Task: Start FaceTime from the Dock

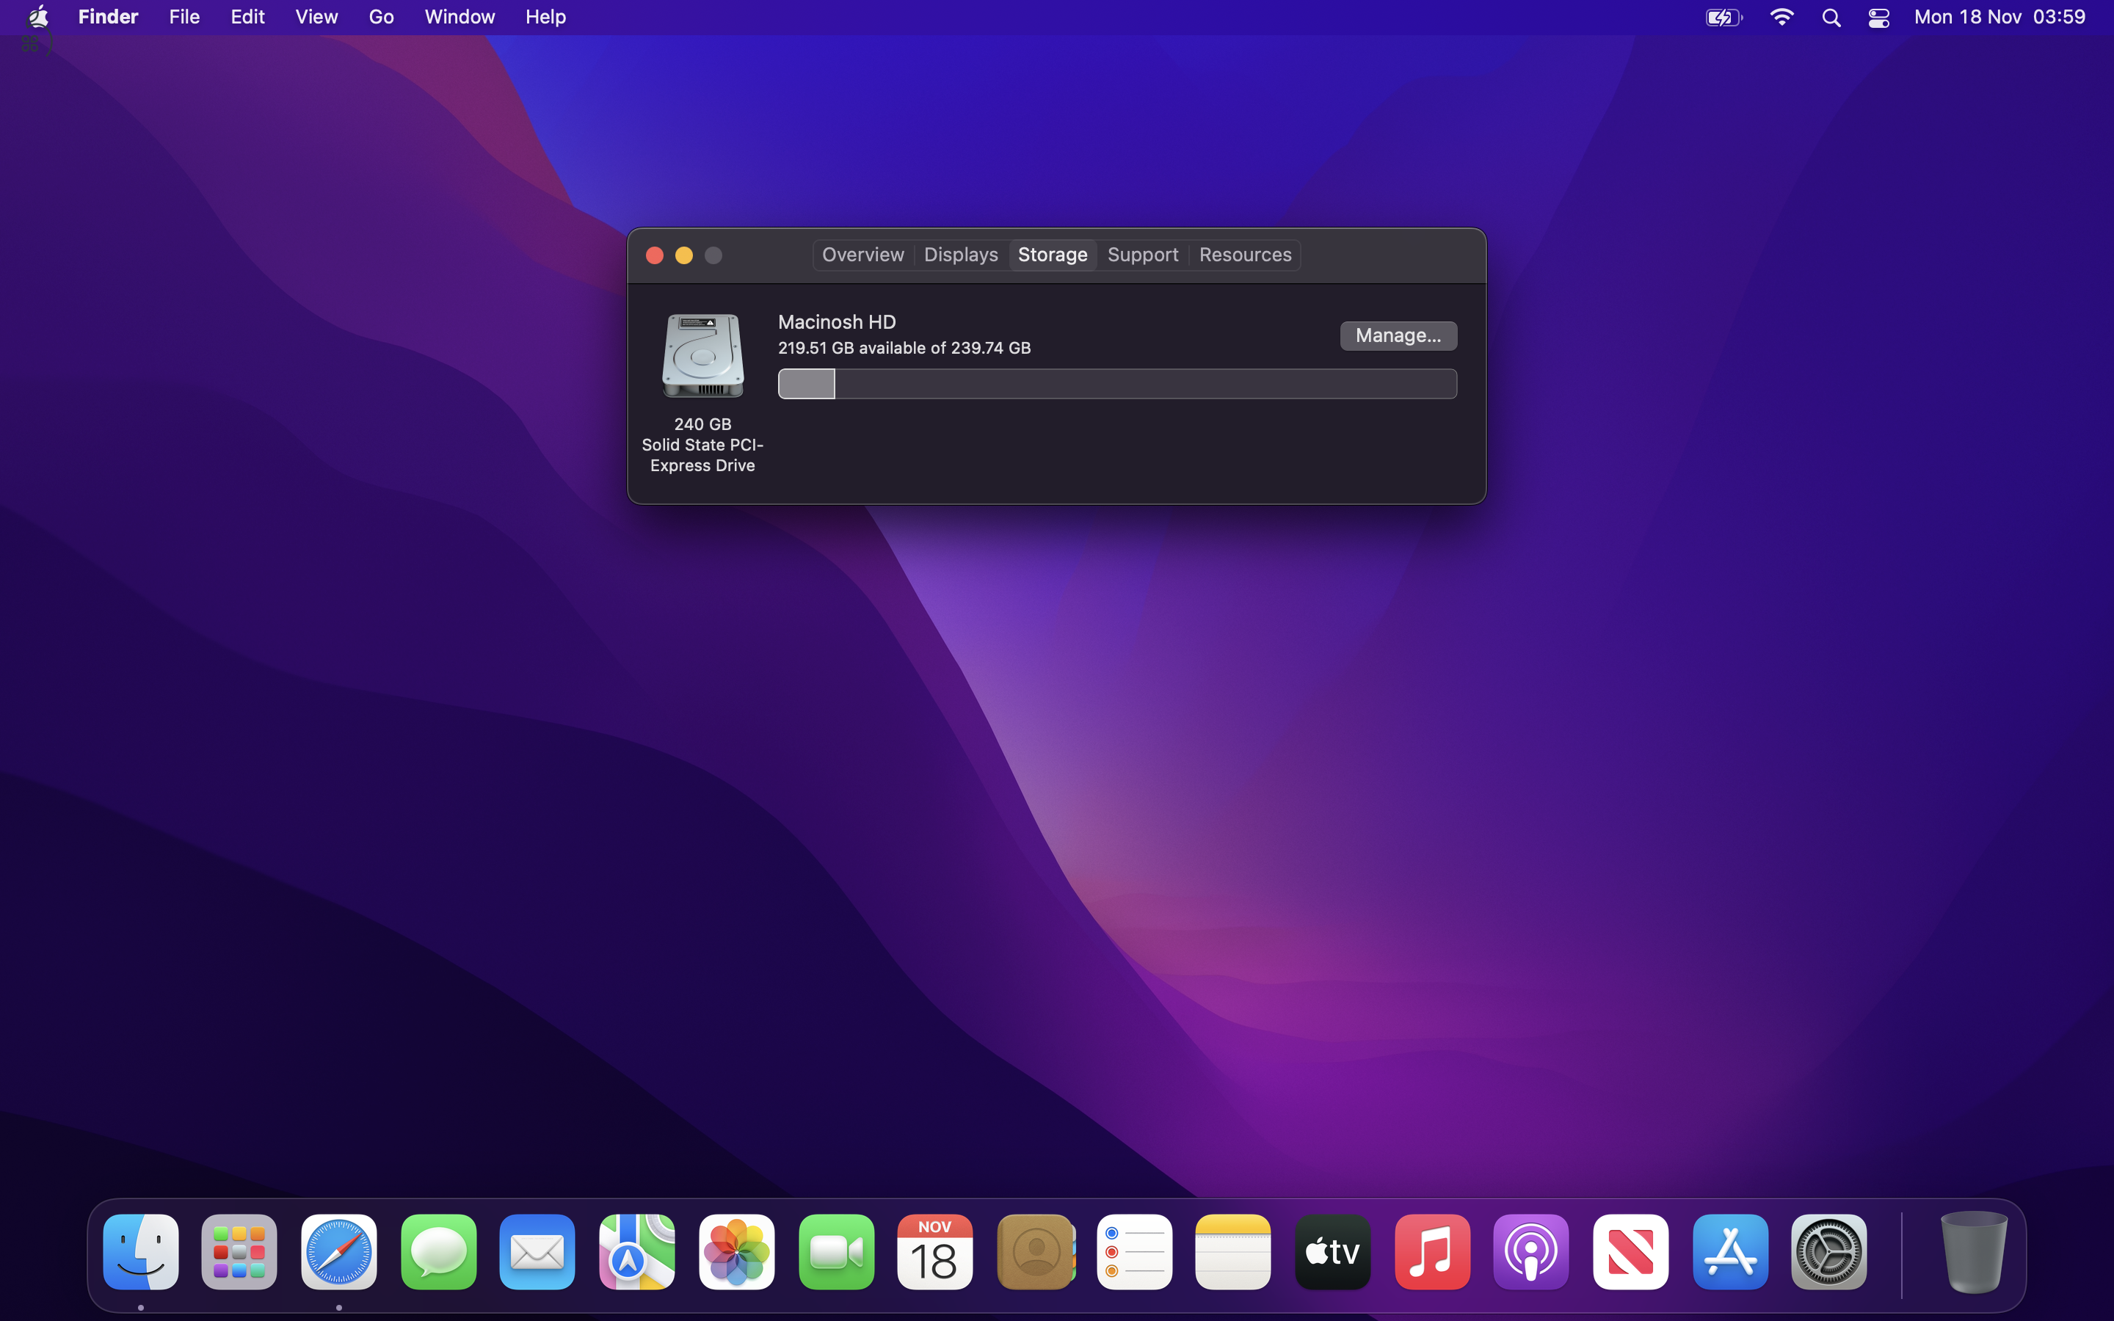Action: (x=836, y=1251)
